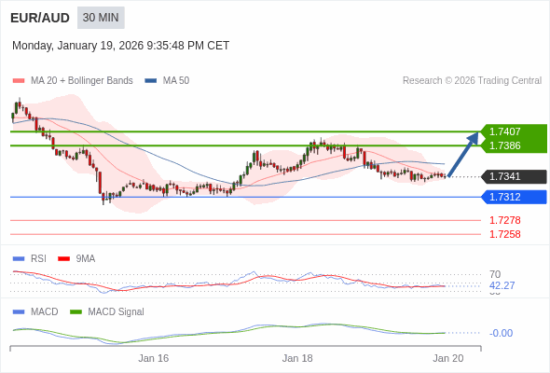Click the MA 50 legend label
This screenshot has height=373, width=550.
click(176, 81)
